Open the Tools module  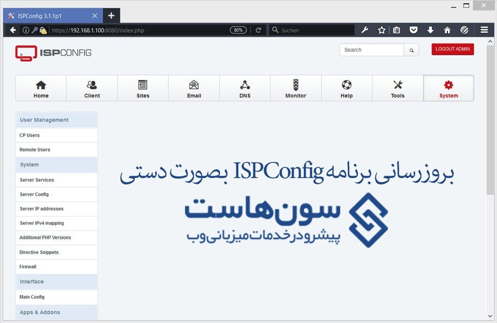click(x=398, y=88)
